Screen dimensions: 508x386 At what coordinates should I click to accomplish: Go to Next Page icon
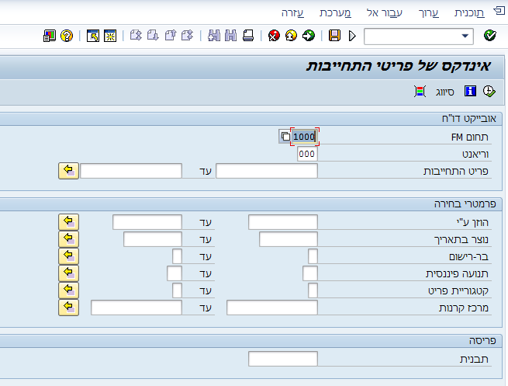[153, 36]
